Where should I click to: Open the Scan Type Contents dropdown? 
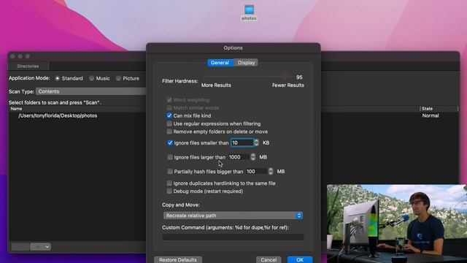(x=90, y=91)
